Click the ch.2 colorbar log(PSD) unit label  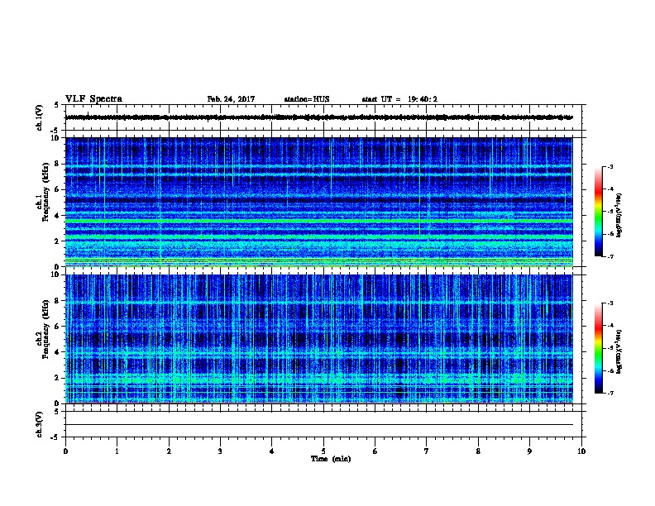point(619,352)
